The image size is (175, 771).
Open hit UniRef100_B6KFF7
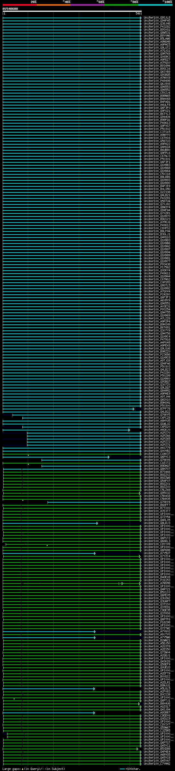(x=157, y=505)
